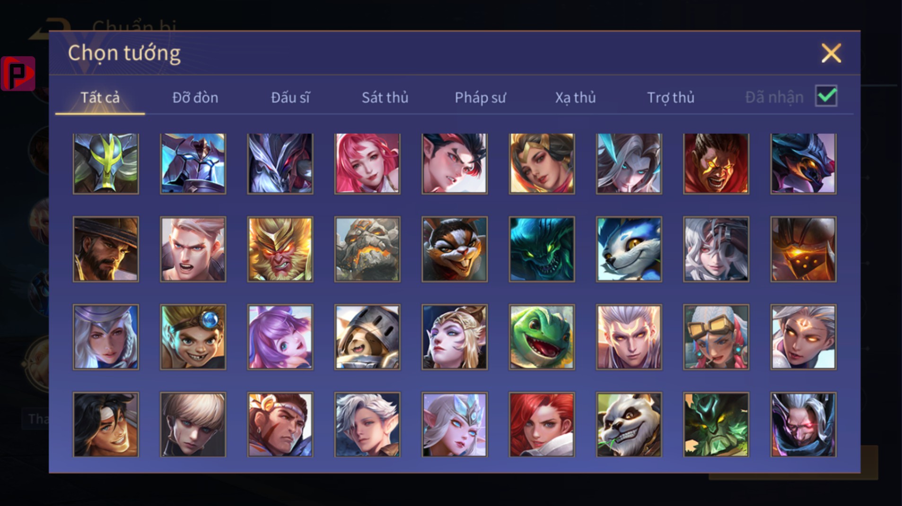The image size is (902, 506).
Task: Switch to the Xạ thủ tab
Action: pyautogui.click(x=575, y=98)
